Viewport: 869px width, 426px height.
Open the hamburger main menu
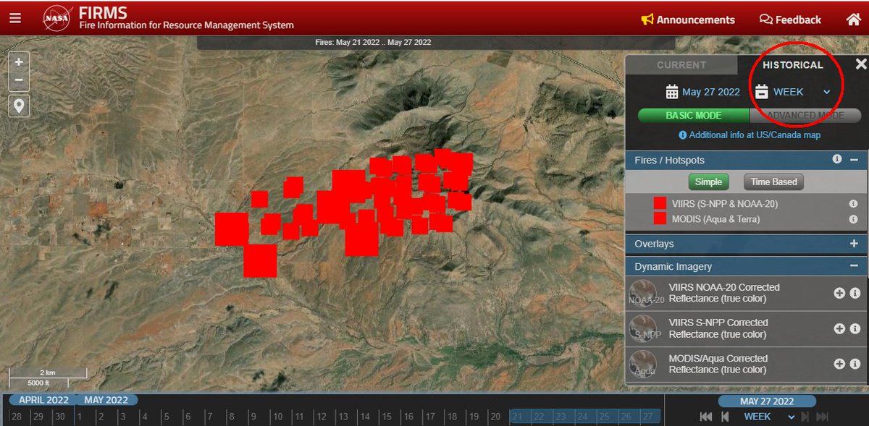[x=15, y=20]
